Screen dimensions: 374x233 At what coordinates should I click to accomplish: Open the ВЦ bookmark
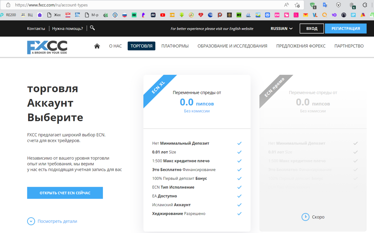[x=27, y=15]
